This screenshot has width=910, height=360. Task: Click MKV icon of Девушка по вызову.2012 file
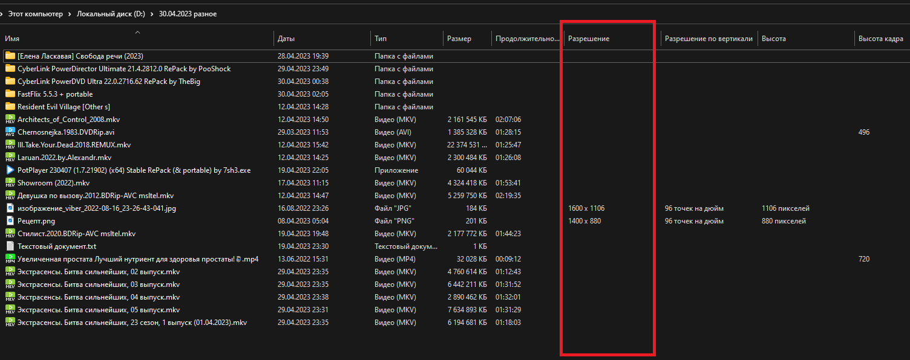pyautogui.click(x=10, y=195)
